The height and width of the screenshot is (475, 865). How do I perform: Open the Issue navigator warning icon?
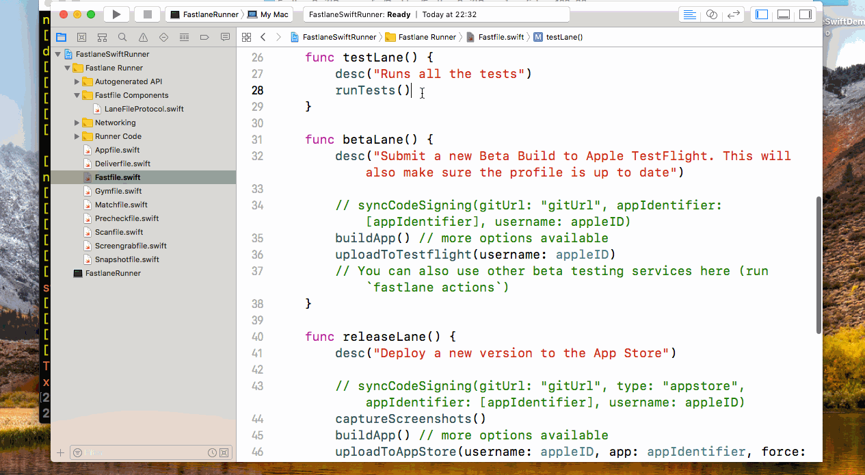143,38
